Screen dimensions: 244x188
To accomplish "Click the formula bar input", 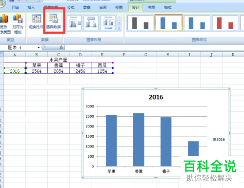I will click(x=154, y=47).
